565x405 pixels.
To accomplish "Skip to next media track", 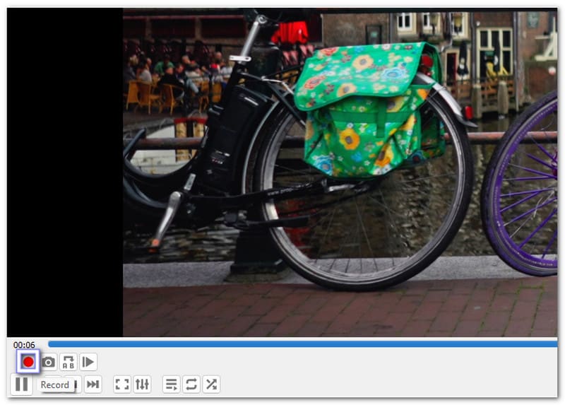I will pos(93,385).
